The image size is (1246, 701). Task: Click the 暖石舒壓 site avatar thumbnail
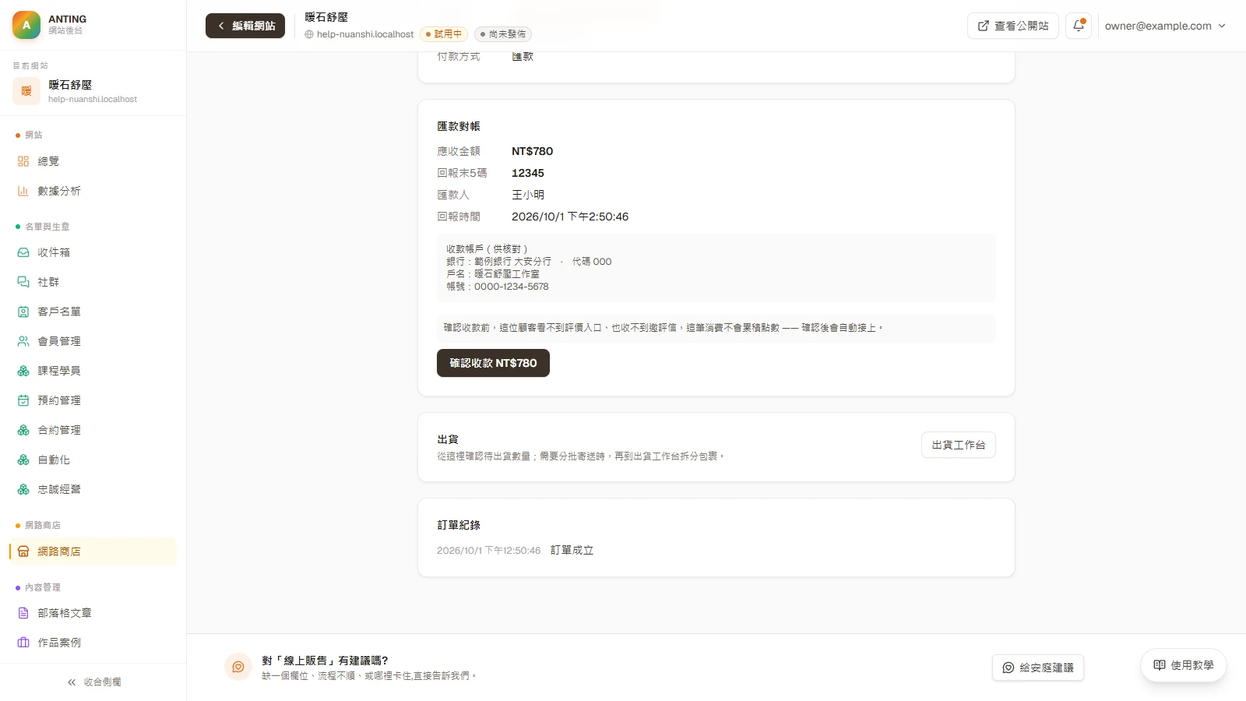coord(26,91)
